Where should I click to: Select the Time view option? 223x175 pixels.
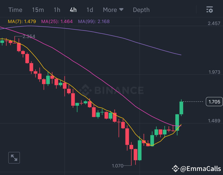click(x=15, y=10)
